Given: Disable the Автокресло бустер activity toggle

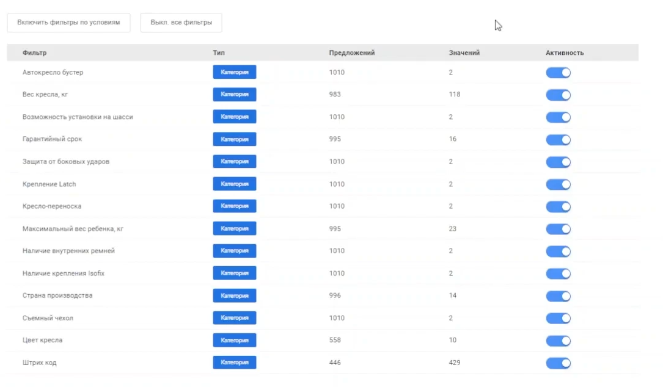Looking at the screenshot, I should coord(558,73).
